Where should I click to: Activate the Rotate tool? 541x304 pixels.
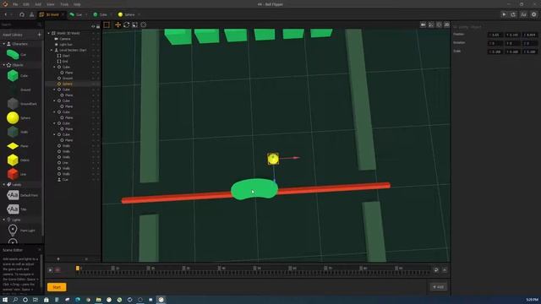point(126,24)
